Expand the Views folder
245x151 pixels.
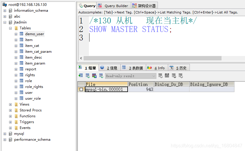[x=11, y=104]
